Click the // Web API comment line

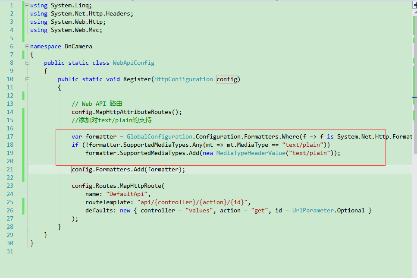(x=97, y=104)
